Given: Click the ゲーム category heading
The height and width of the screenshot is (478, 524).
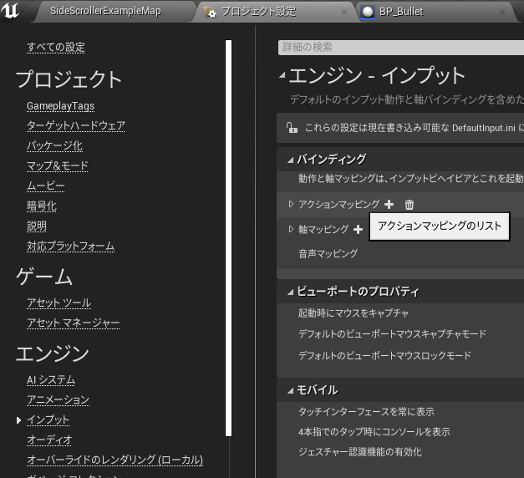Looking at the screenshot, I should [44, 277].
